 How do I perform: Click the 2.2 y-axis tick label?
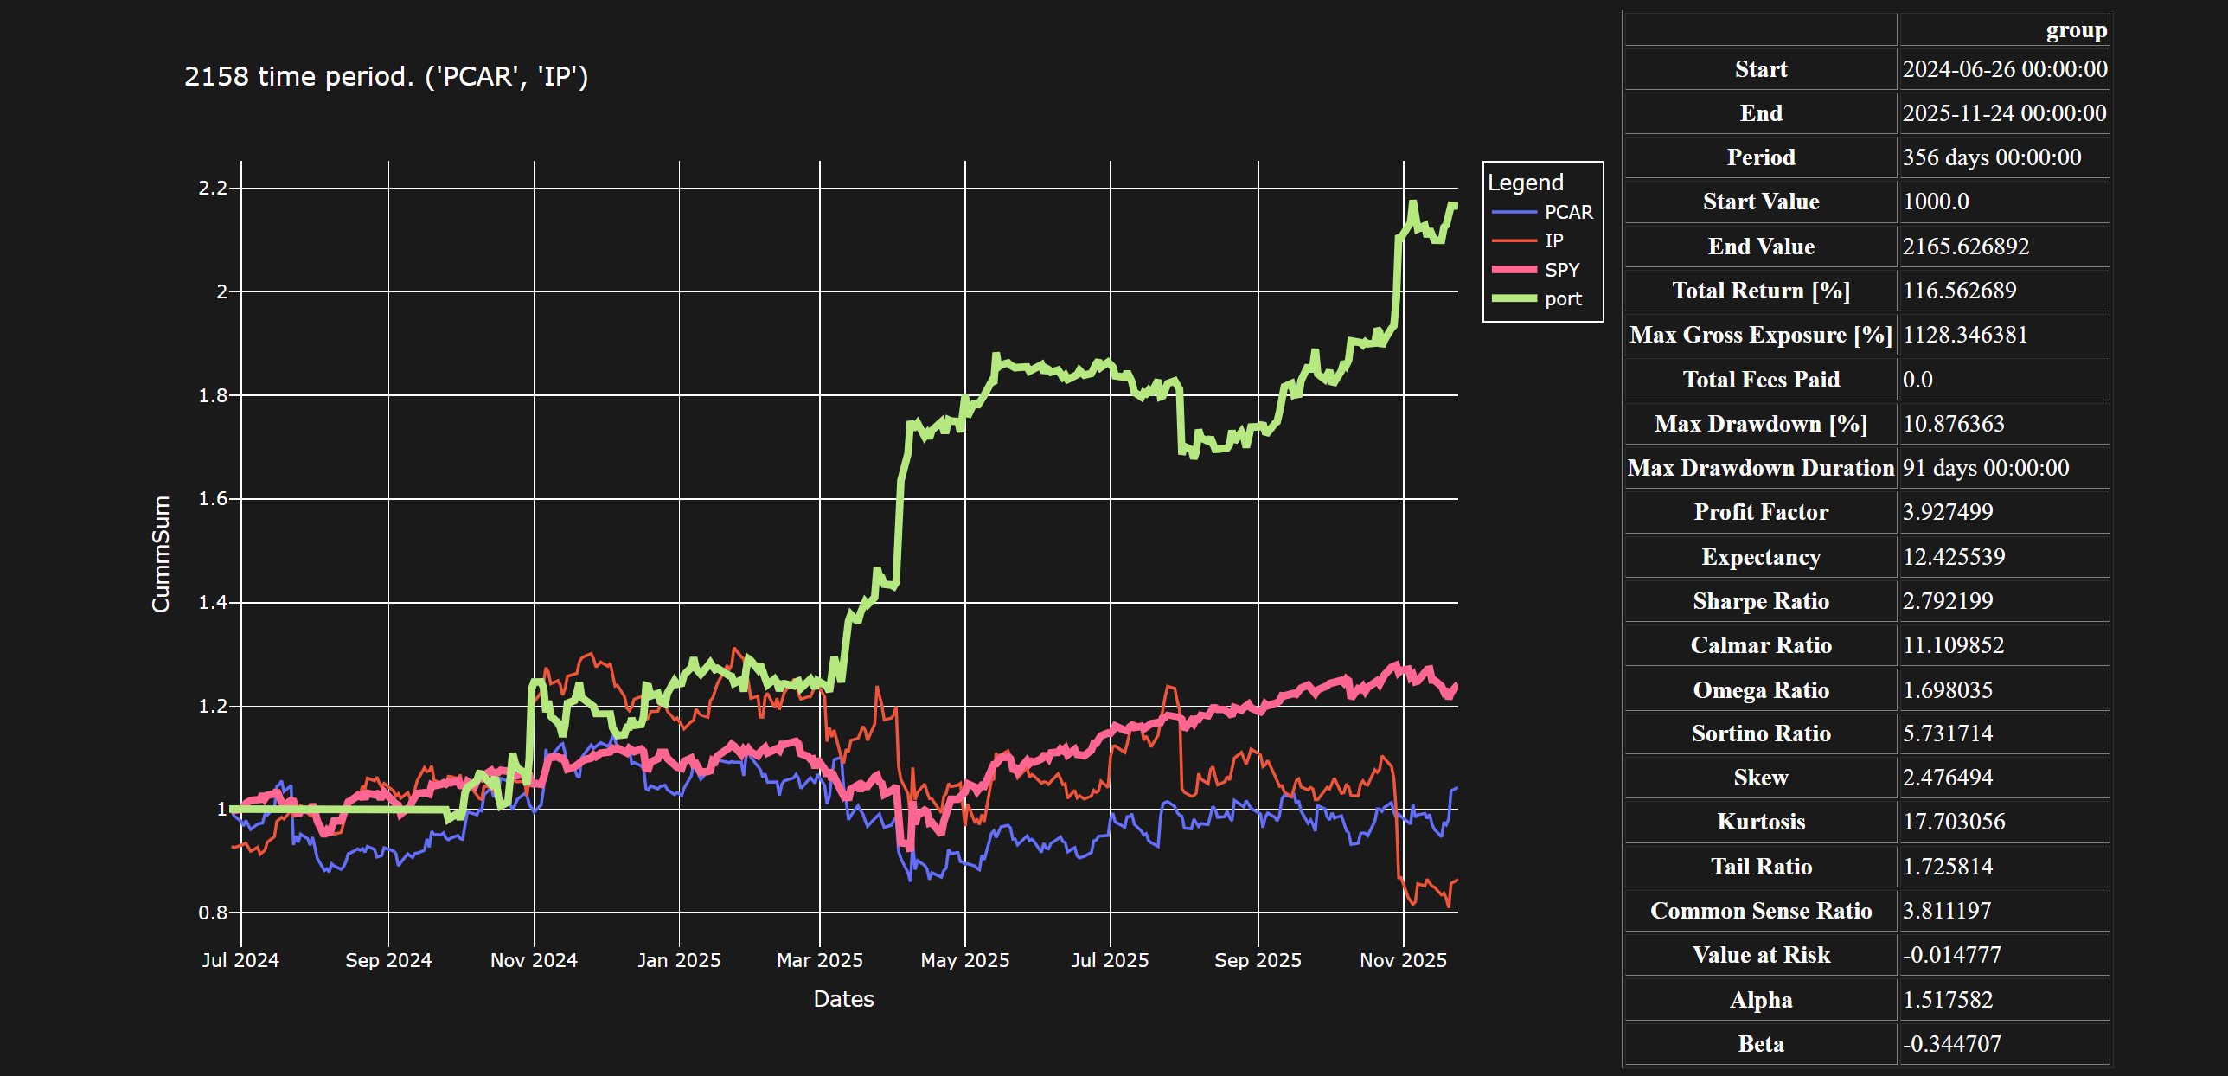point(213,188)
